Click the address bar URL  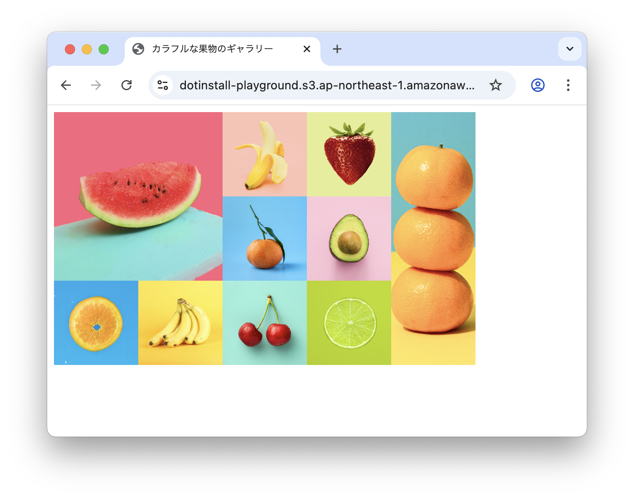(327, 85)
